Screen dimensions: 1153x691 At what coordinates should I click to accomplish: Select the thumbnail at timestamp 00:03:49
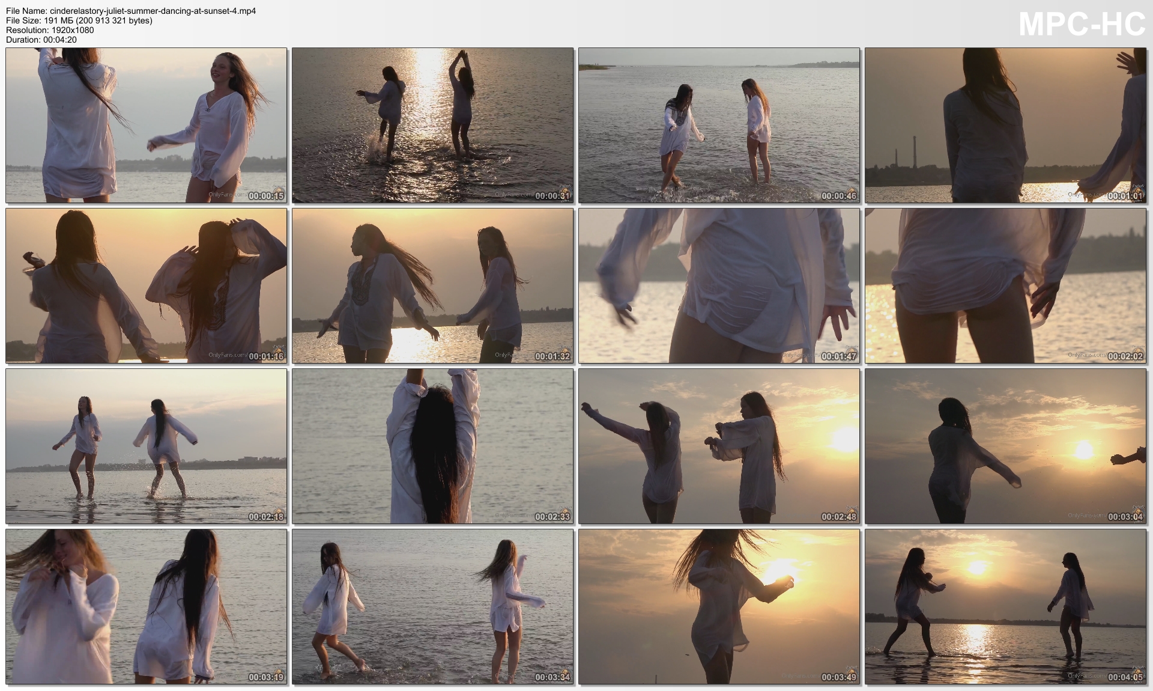click(x=719, y=607)
